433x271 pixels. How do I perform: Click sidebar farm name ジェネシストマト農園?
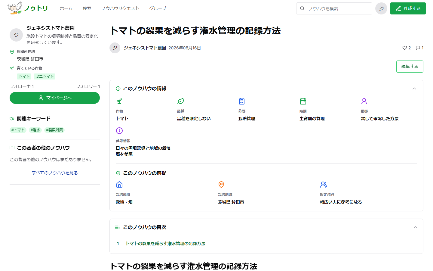pyautogui.click(x=51, y=28)
